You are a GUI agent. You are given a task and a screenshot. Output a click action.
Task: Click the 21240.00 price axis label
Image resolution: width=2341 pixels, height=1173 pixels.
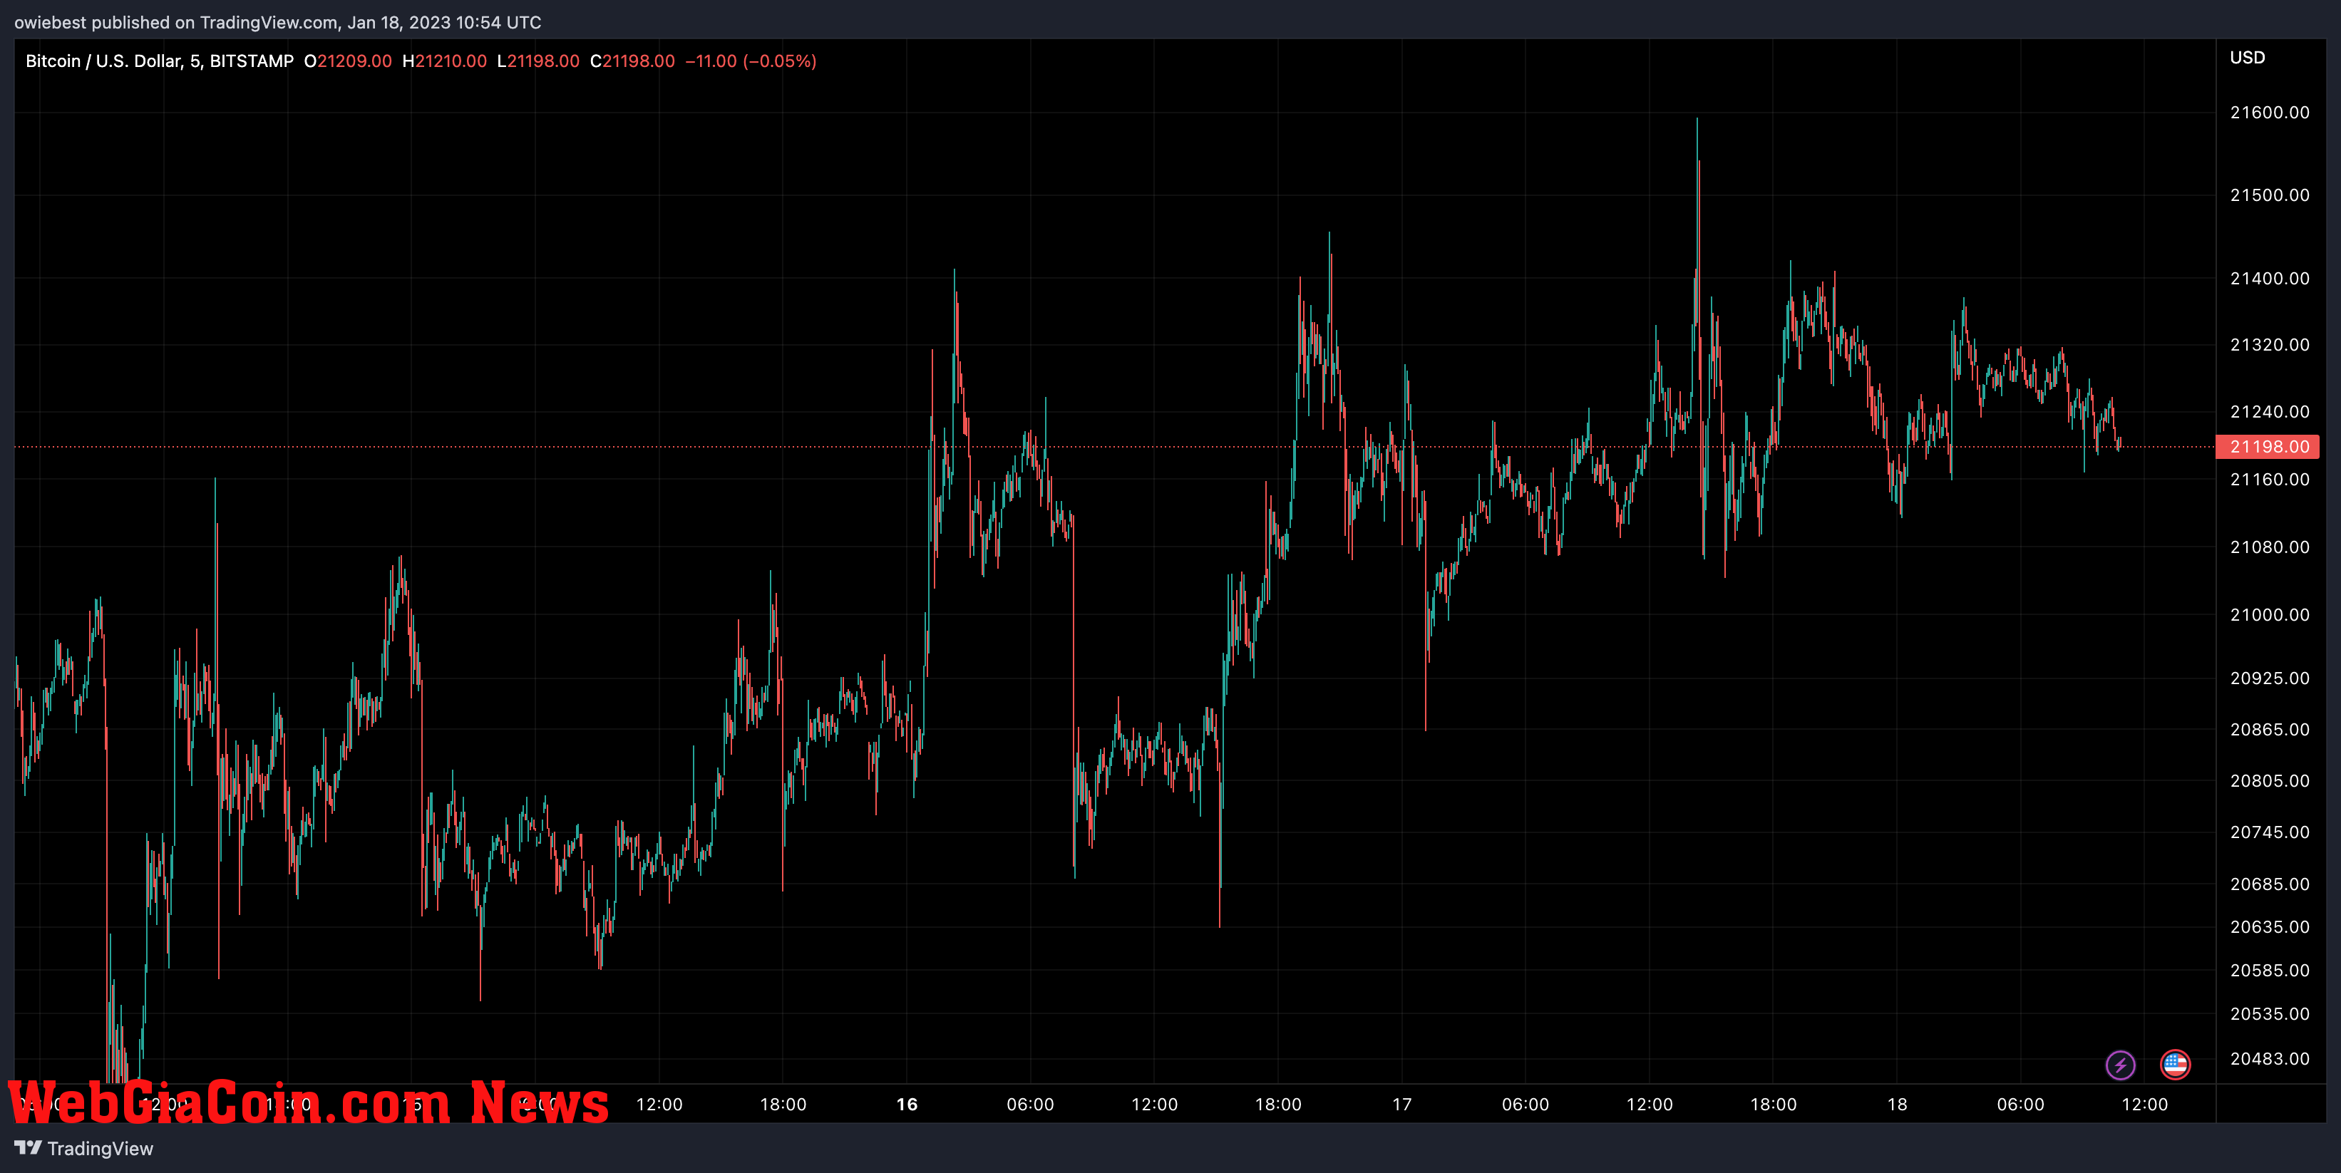point(2269,413)
